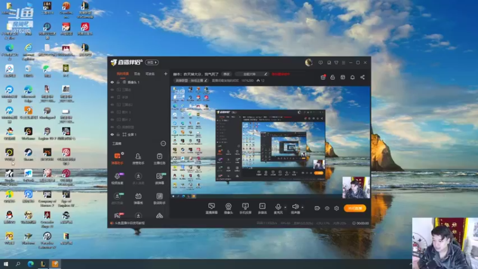Click the 扬声器 speaker icon
The height and width of the screenshot is (269, 478).
[x=295, y=208]
